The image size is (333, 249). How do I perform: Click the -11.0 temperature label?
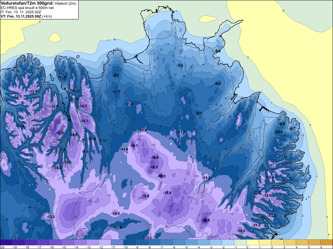(129, 104)
